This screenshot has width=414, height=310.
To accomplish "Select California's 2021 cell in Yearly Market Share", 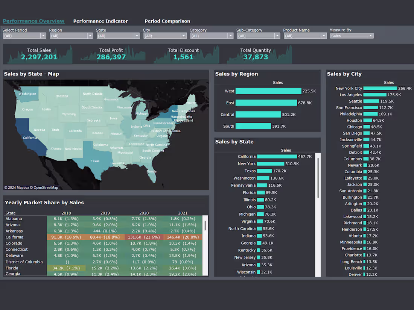I will (x=186, y=237).
